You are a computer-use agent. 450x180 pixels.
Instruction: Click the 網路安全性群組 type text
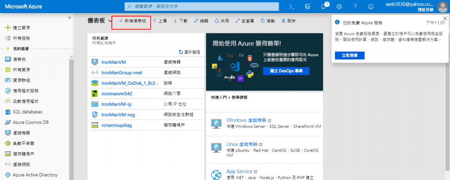coord(178,115)
